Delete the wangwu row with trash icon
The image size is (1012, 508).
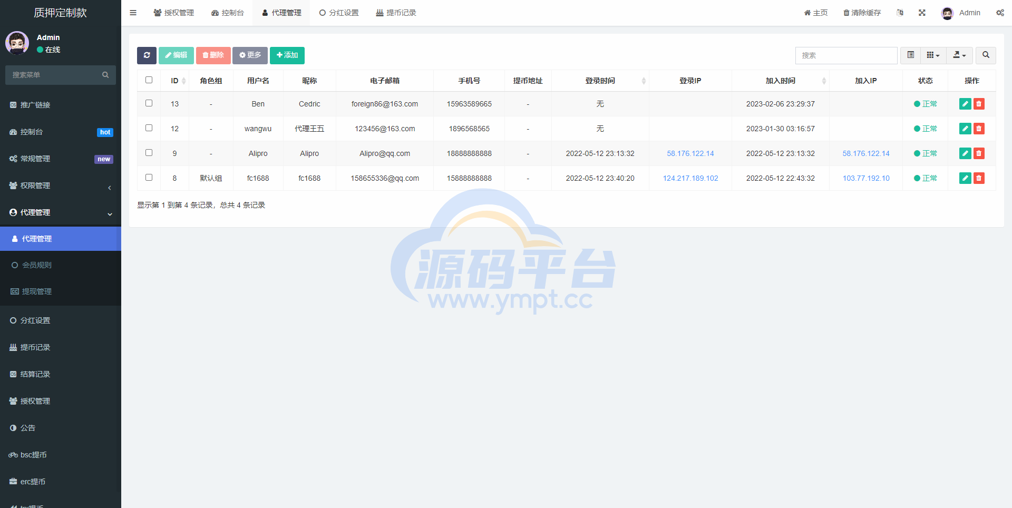(979, 129)
